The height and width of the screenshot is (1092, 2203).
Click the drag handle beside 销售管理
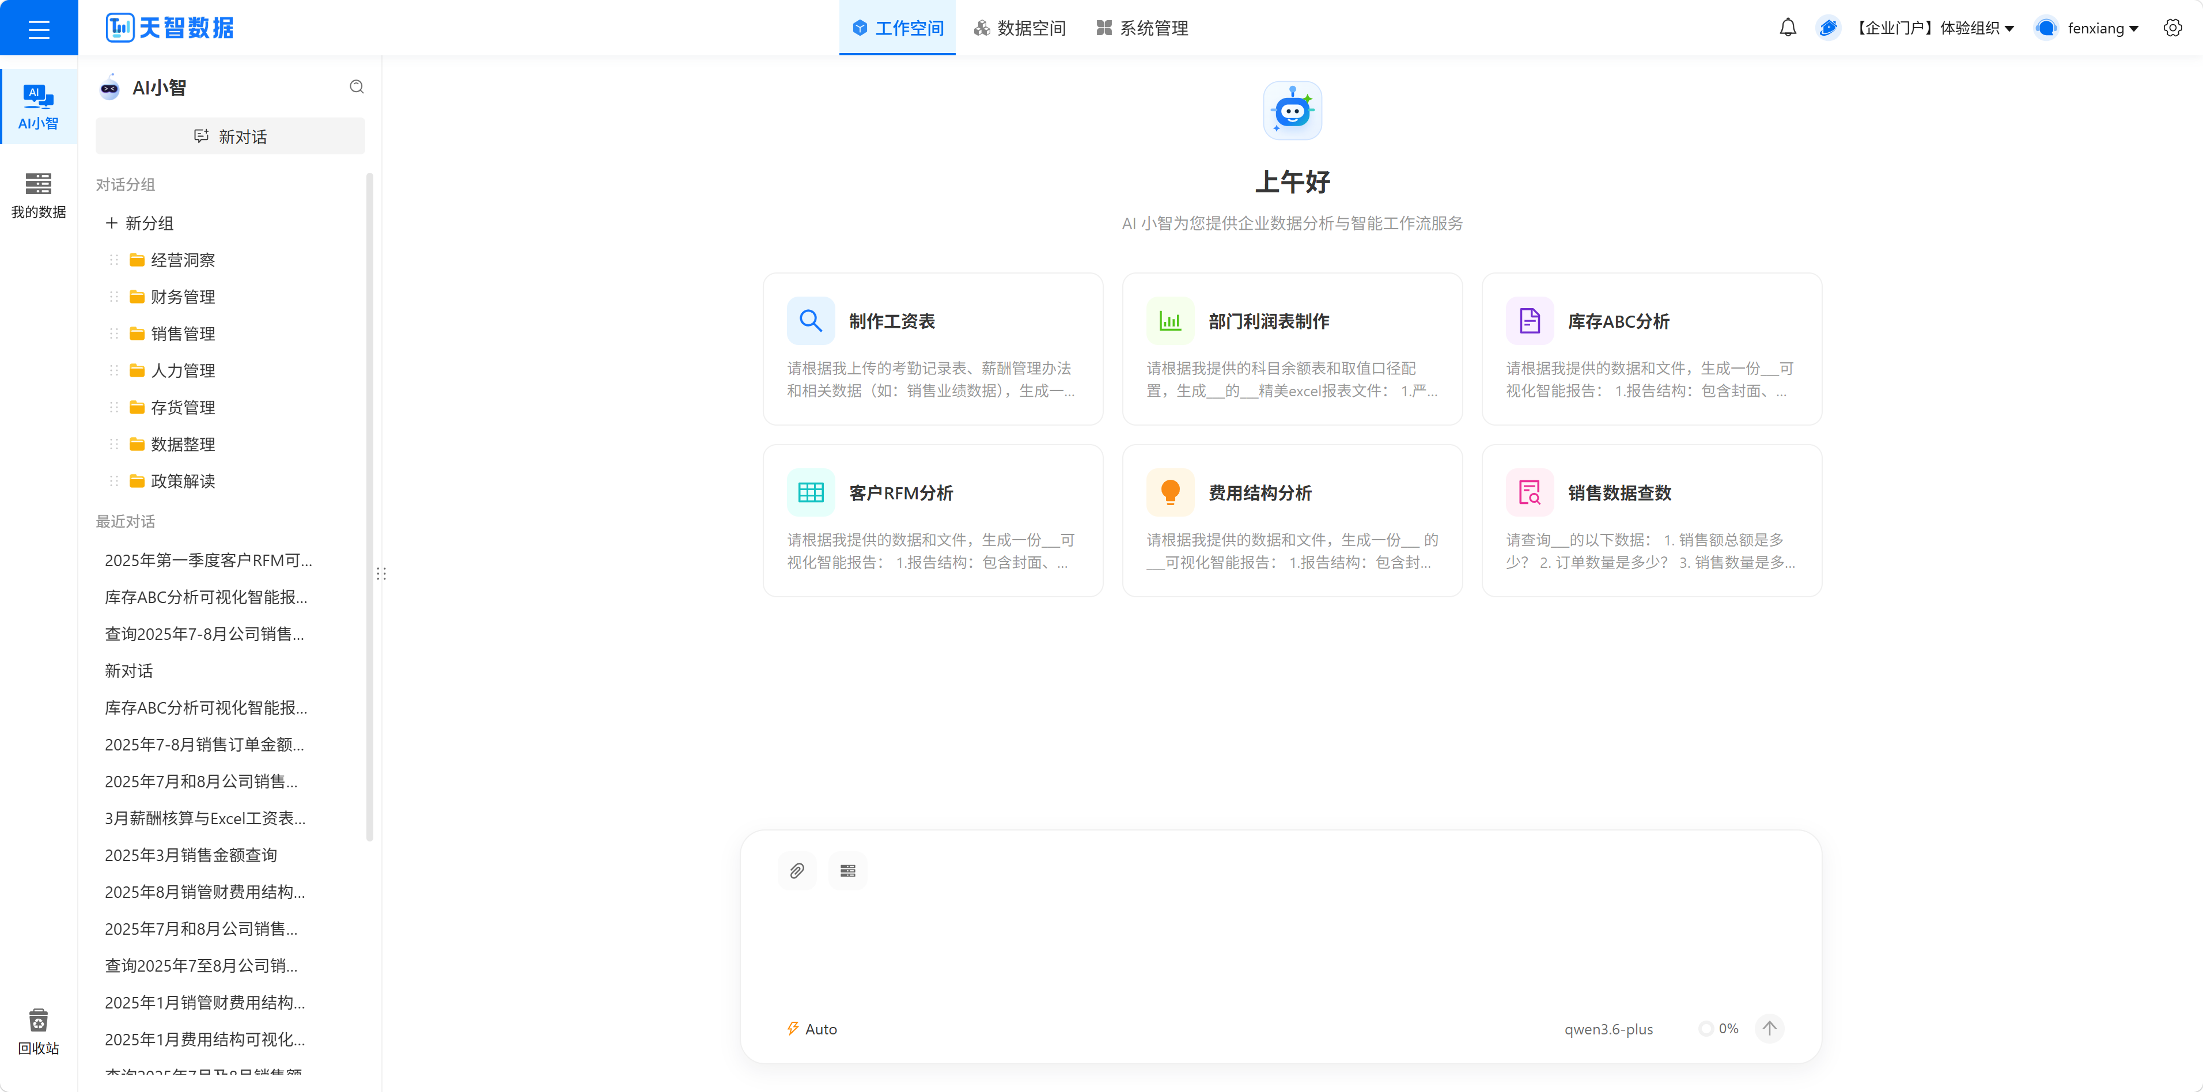point(113,333)
